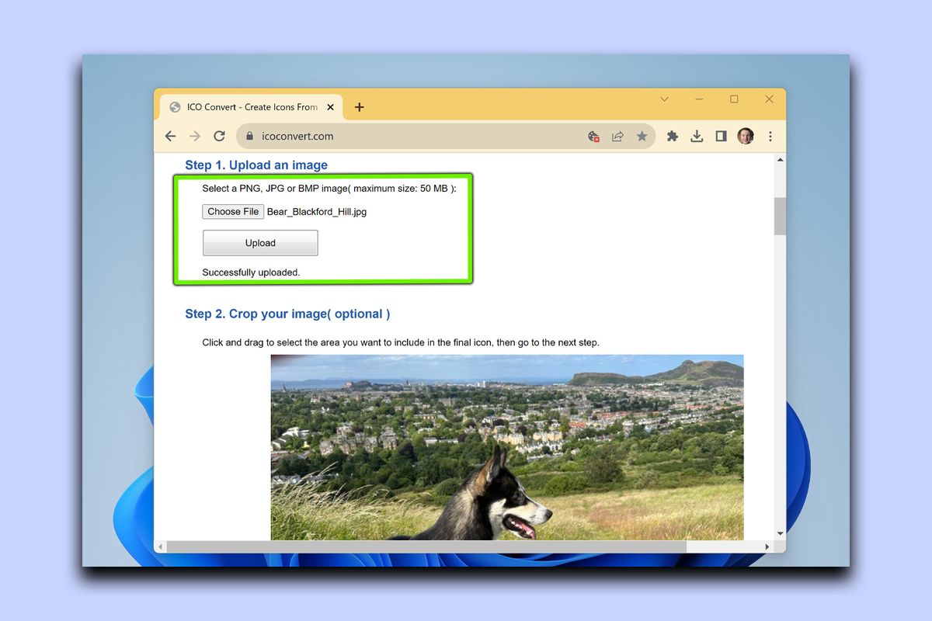932x621 pixels.
Task: Click the back navigation arrow
Action: click(x=170, y=136)
